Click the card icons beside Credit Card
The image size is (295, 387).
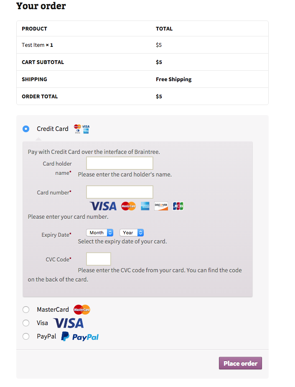click(x=82, y=129)
